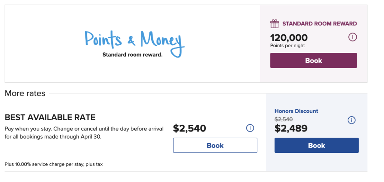Open info icon for the 120,000 points reward
This screenshot has width=384, height=182.
tap(352, 37)
